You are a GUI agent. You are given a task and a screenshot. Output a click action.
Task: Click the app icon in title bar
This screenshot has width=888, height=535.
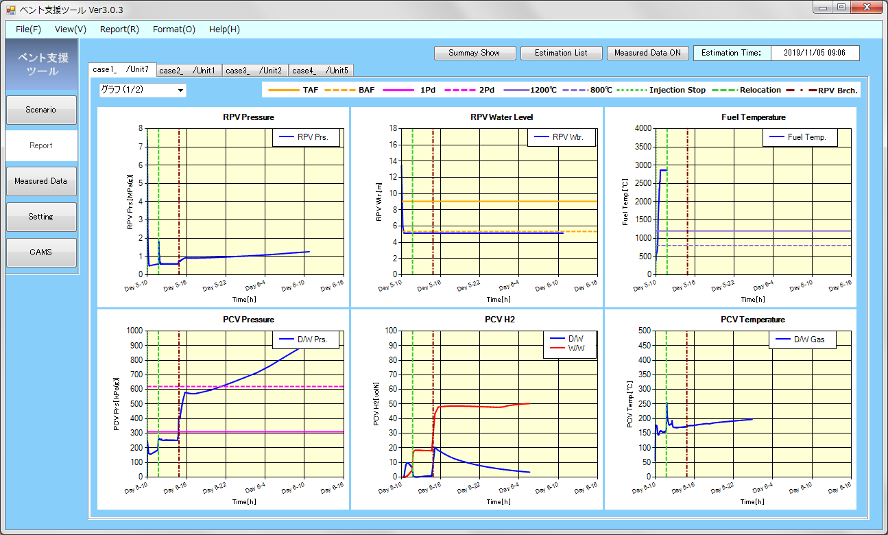point(10,10)
